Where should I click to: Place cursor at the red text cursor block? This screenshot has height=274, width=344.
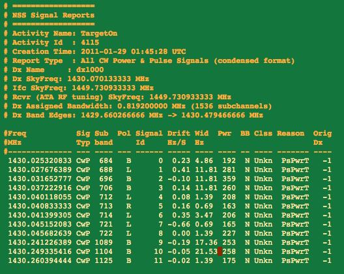(220, 251)
